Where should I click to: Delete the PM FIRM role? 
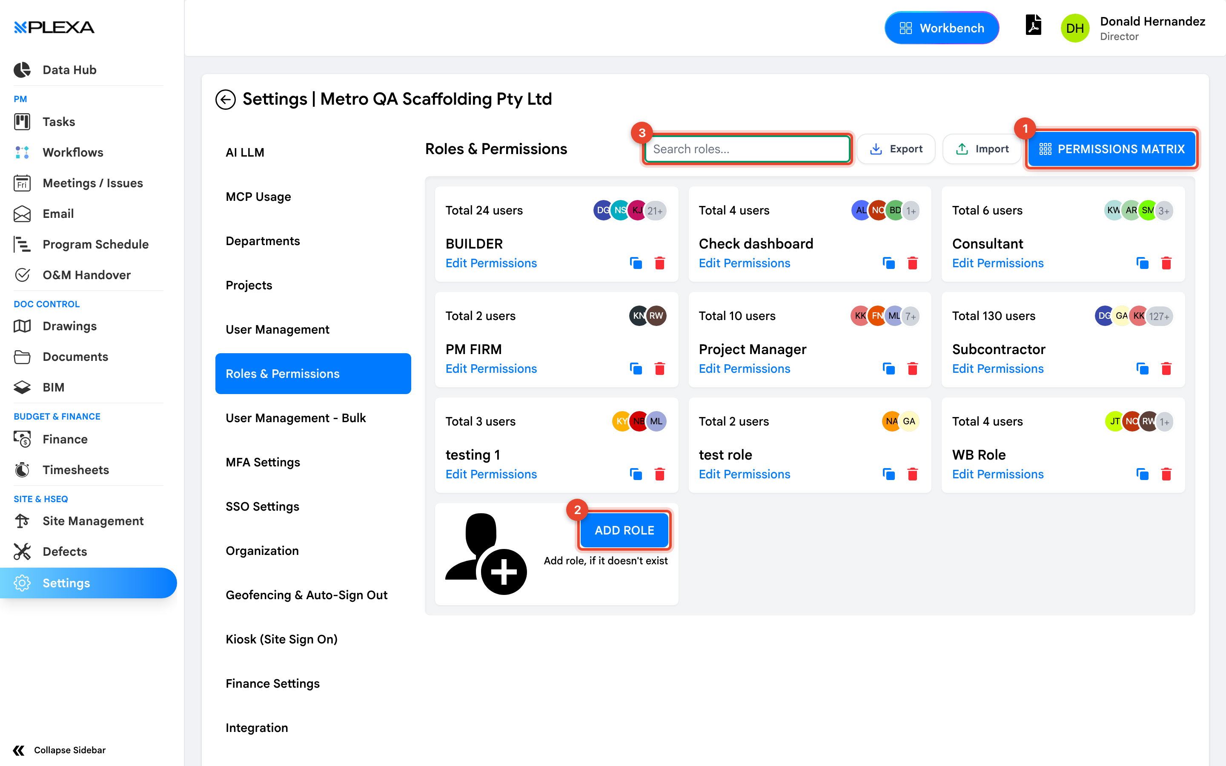(x=659, y=368)
